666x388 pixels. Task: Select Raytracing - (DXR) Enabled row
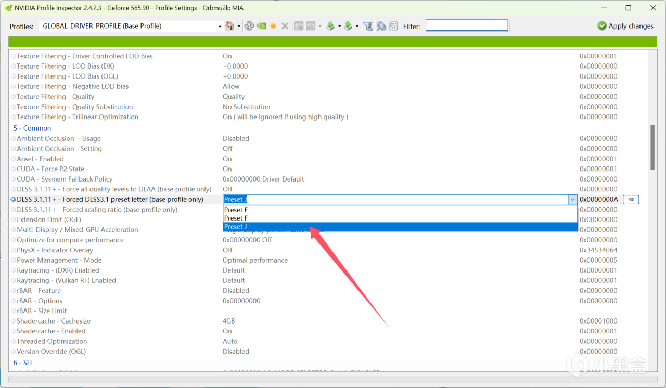point(58,270)
